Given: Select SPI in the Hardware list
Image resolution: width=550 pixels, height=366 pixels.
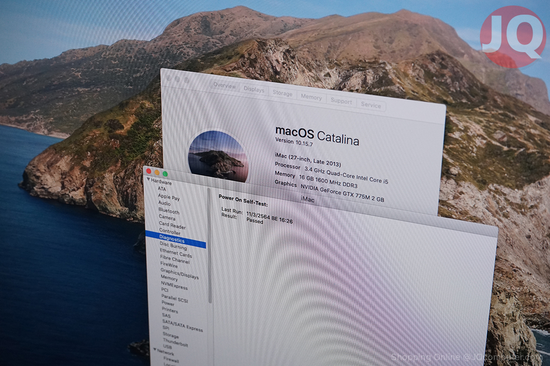Looking at the screenshot, I should 166,328.
